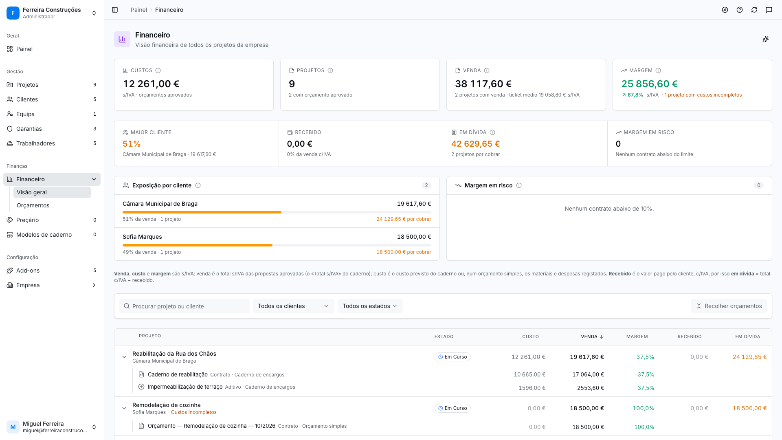782x440 pixels.
Task: Click the Ferreira Construções company logo
Action: click(x=13, y=13)
